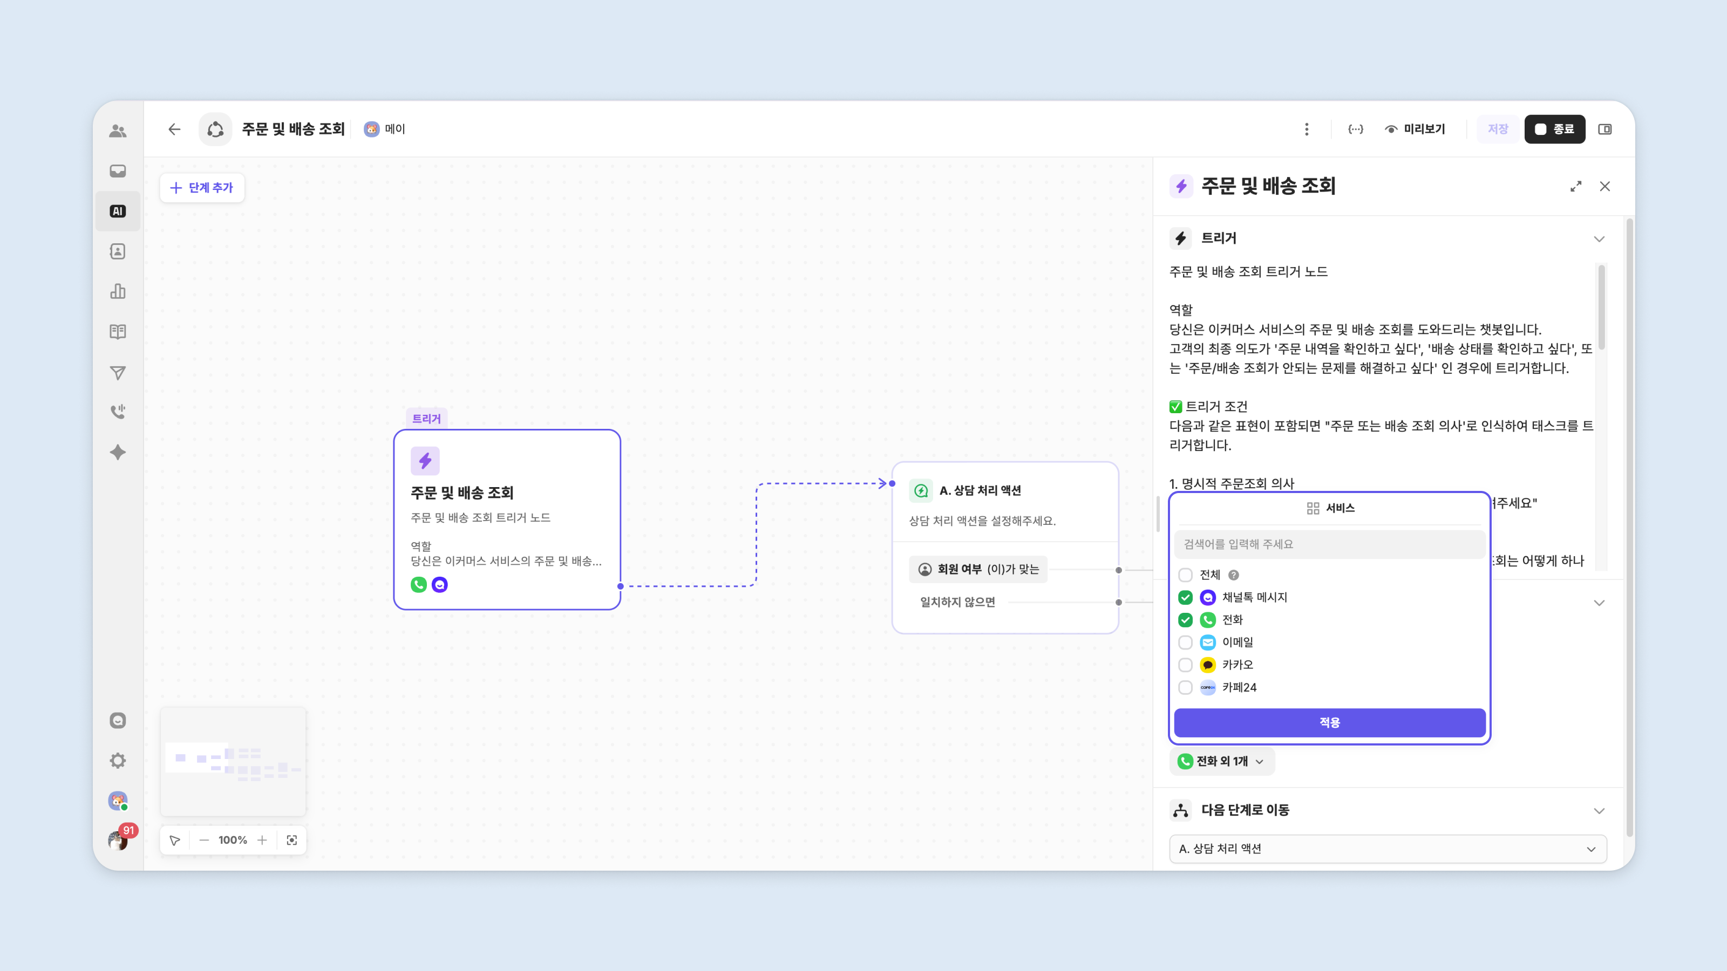Apply service selection with 적용 button
The image size is (1727, 971).
tap(1329, 723)
